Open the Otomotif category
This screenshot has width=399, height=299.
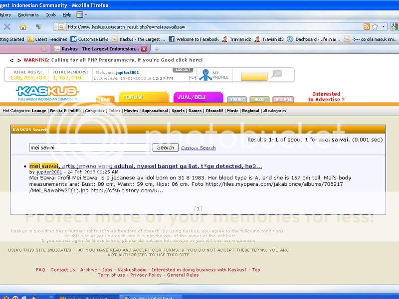(x=214, y=111)
